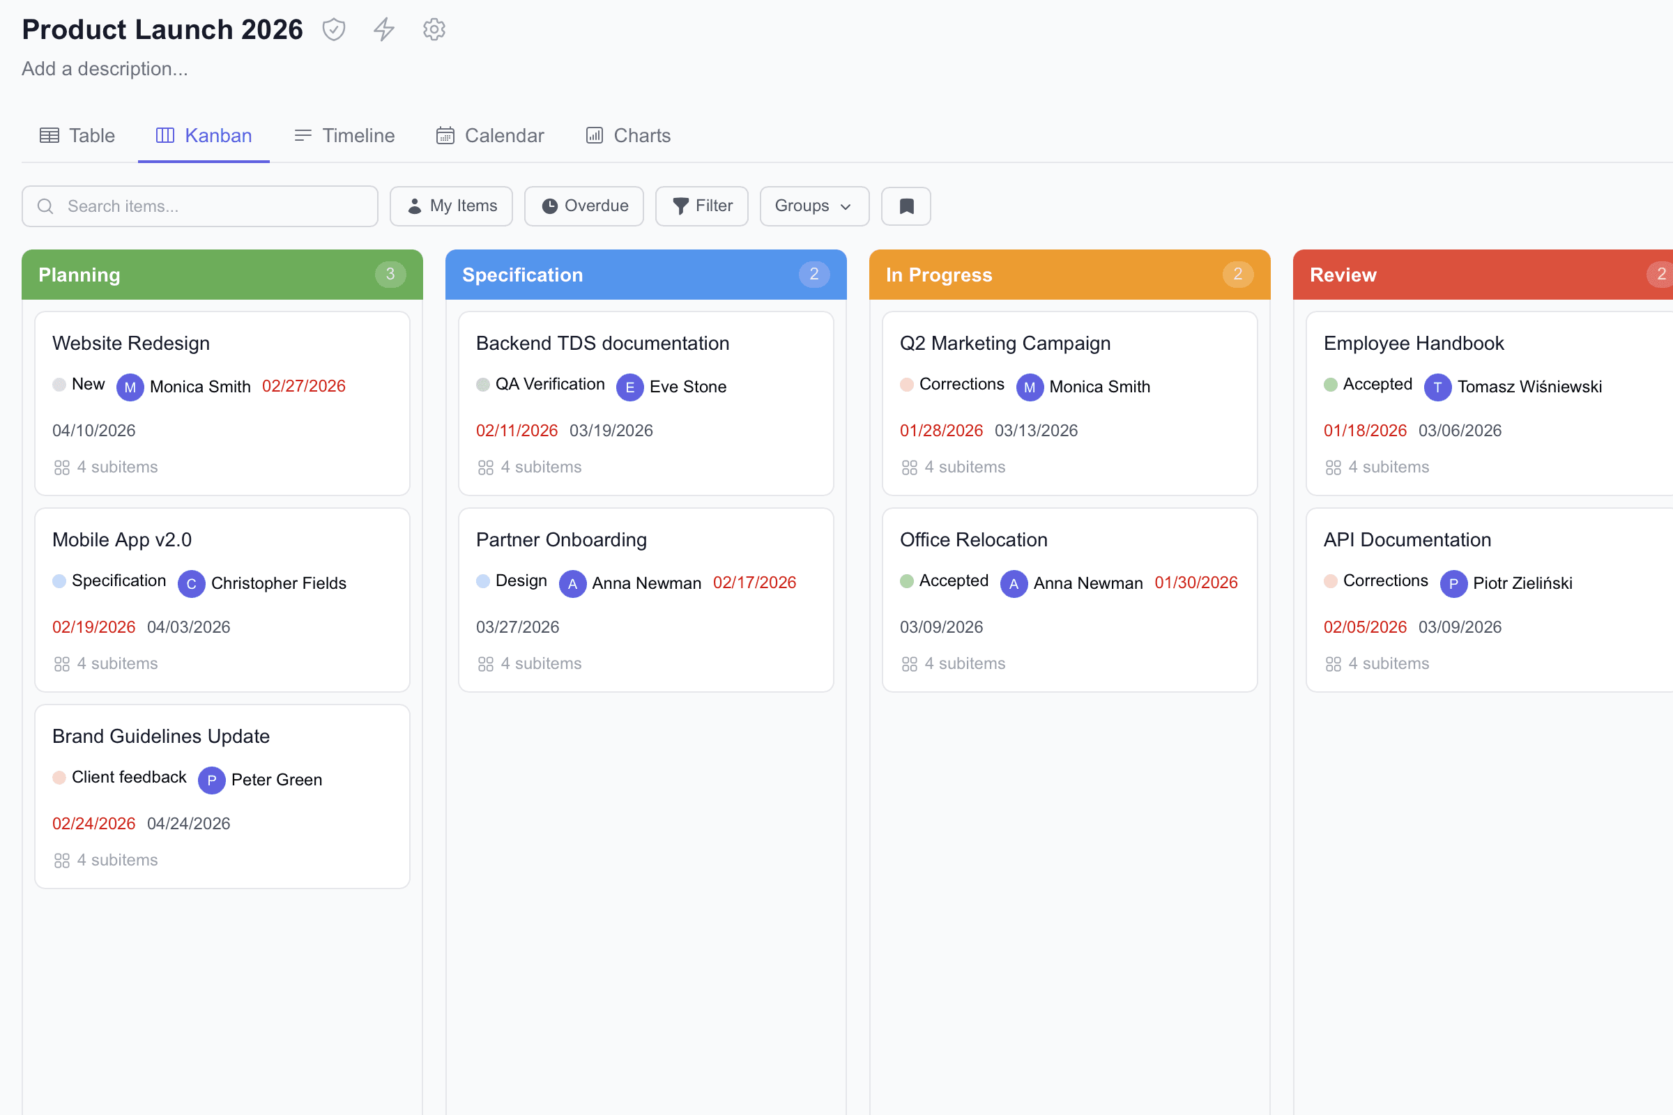Viewport: 1673px width, 1115px height.
Task: Open the Q2 Marketing Campaign card
Action: (1004, 344)
